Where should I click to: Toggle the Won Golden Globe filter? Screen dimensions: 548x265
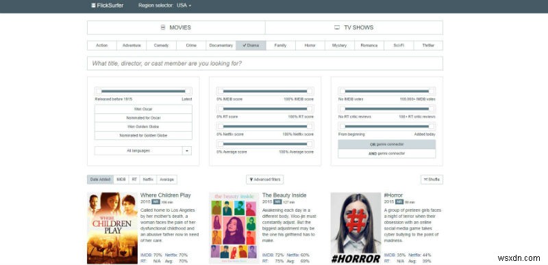[143, 126]
